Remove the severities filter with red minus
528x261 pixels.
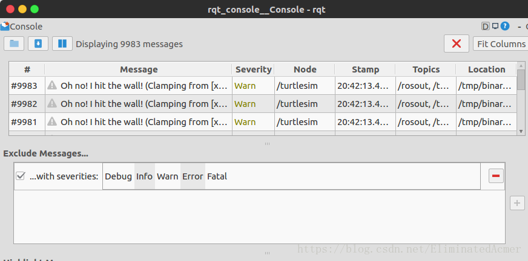click(x=496, y=176)
